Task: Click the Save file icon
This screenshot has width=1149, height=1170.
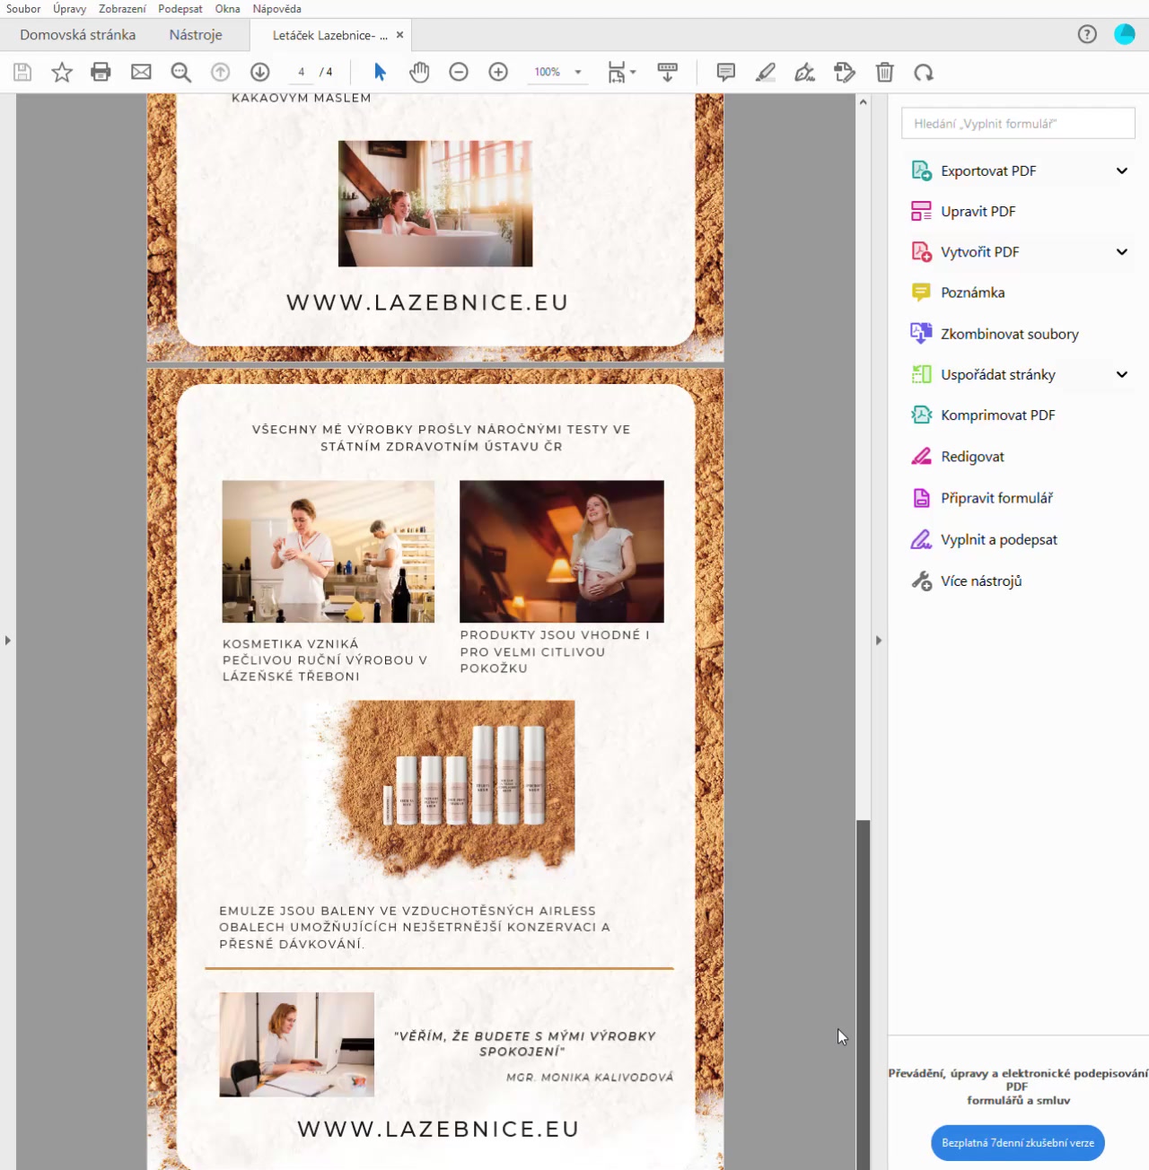Action: (22, 73)
